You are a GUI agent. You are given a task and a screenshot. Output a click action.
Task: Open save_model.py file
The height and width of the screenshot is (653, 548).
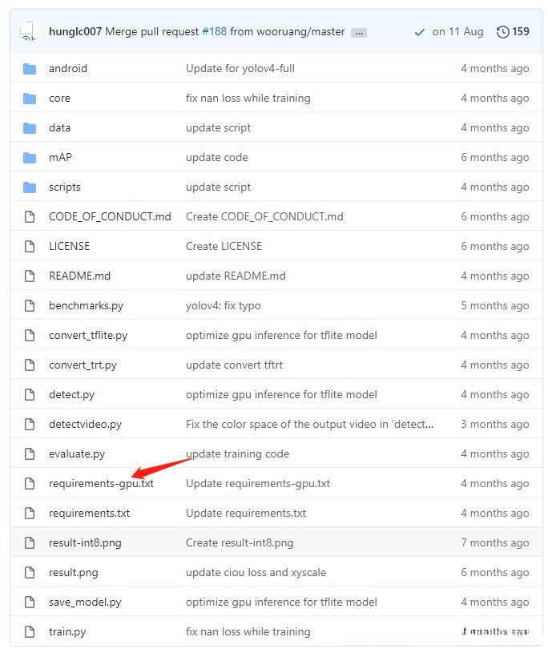point(85,602)
